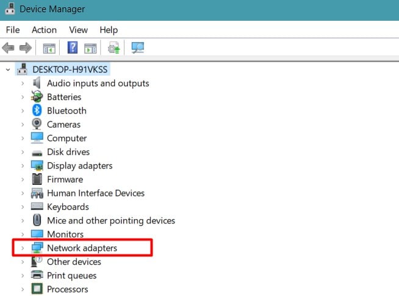The width and height of the screenshot is (399, 296).
Task: Click the Keyboards icon
Action: coord(37,206)
